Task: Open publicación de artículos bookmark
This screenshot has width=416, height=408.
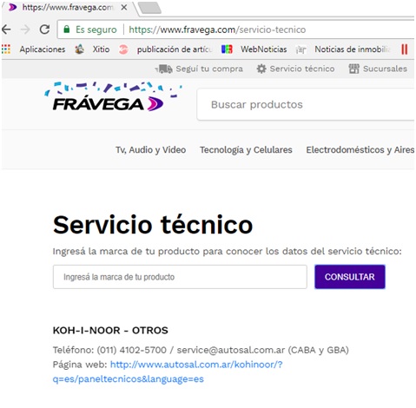Action: (165, 49)
